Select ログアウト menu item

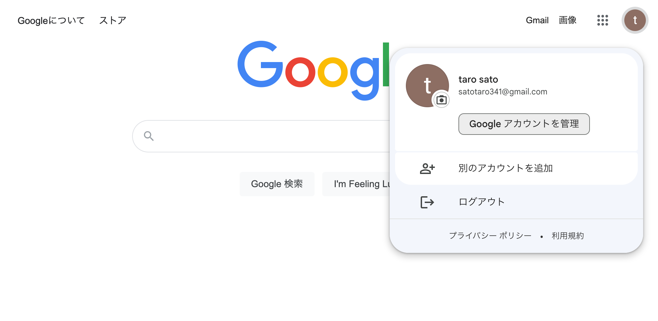[x=516, y=202]
